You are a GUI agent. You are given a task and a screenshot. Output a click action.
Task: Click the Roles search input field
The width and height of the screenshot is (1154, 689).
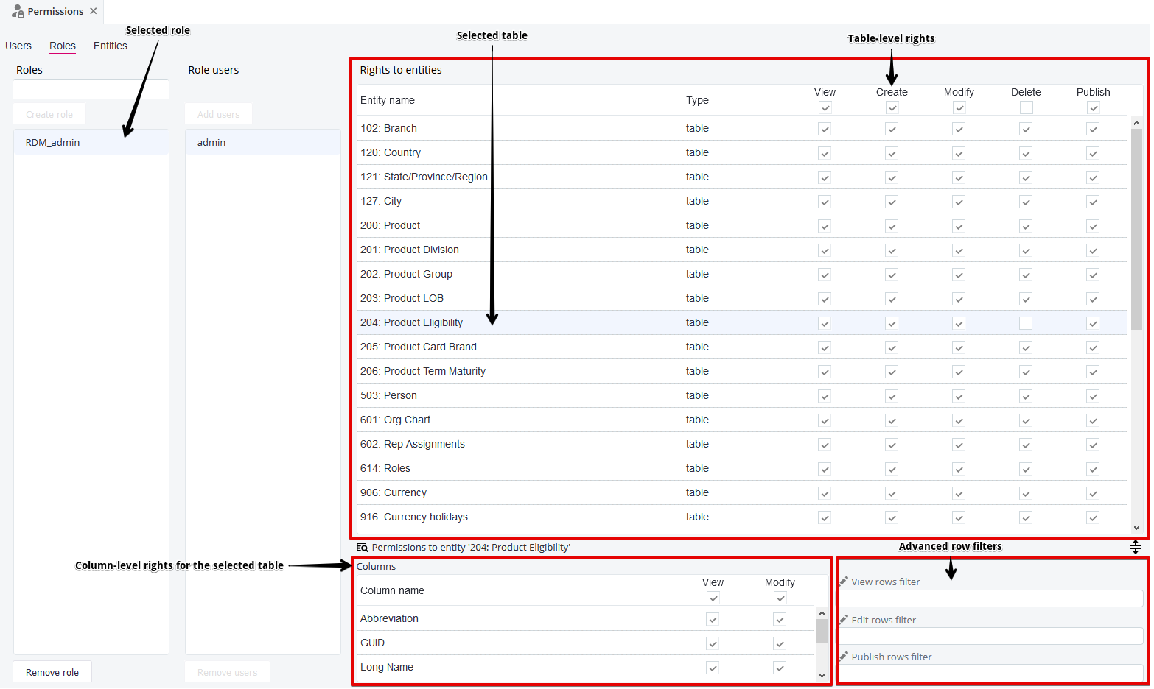91,89
